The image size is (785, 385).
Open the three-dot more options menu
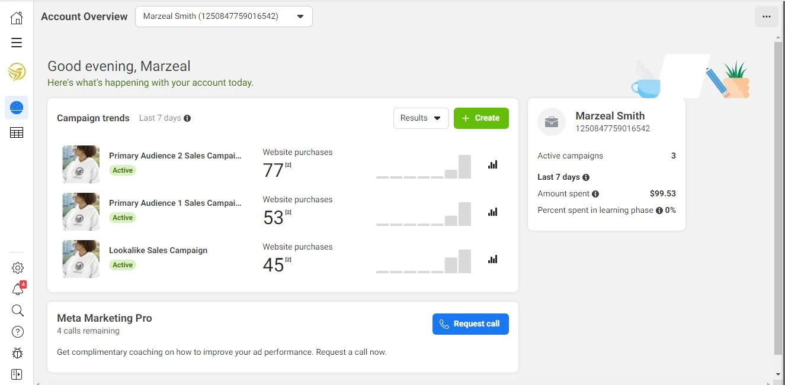tap(767, 17)
